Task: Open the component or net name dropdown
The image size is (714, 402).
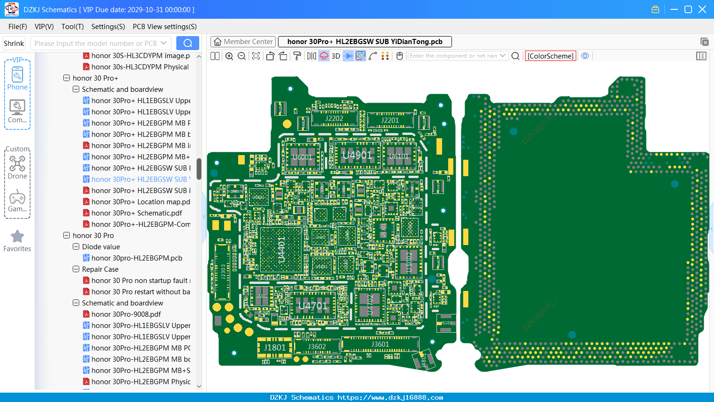Action: pyautogui.click(x=503, y=56)
